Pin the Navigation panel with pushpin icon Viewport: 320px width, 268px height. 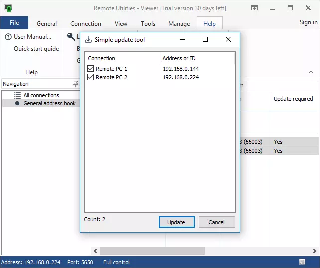(x=76, y=83)
